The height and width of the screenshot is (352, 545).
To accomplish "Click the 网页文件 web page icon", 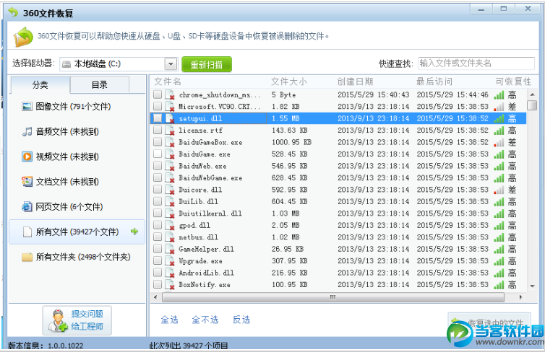I will coord(27,207).
